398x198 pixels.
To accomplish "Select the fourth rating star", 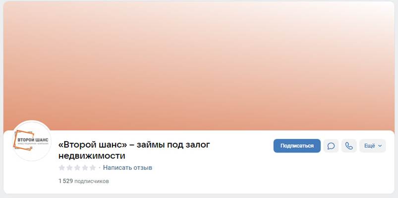I will point(85,168).
